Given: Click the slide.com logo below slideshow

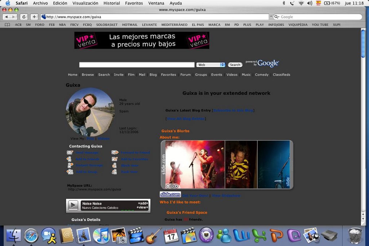Looking at the screenshot, I should (170, 194).
